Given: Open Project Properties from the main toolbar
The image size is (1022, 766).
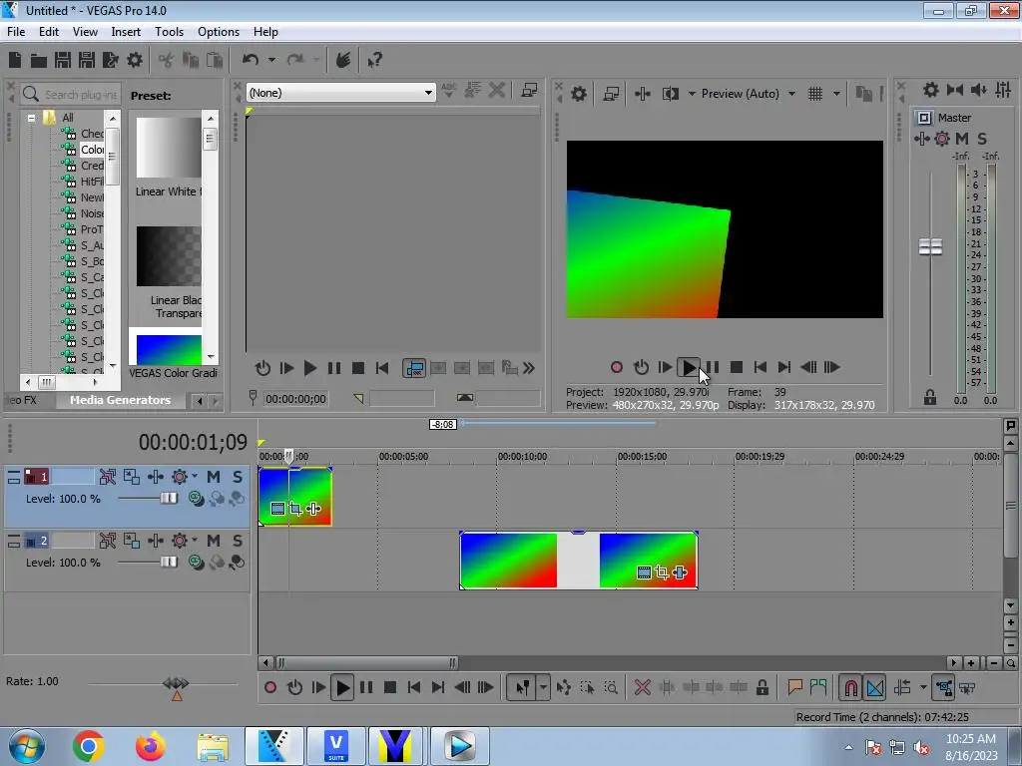Looking at the screenshot, I should [135, 60].
